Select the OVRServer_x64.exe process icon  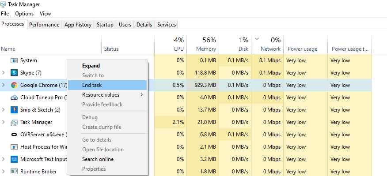click(14, 135)
